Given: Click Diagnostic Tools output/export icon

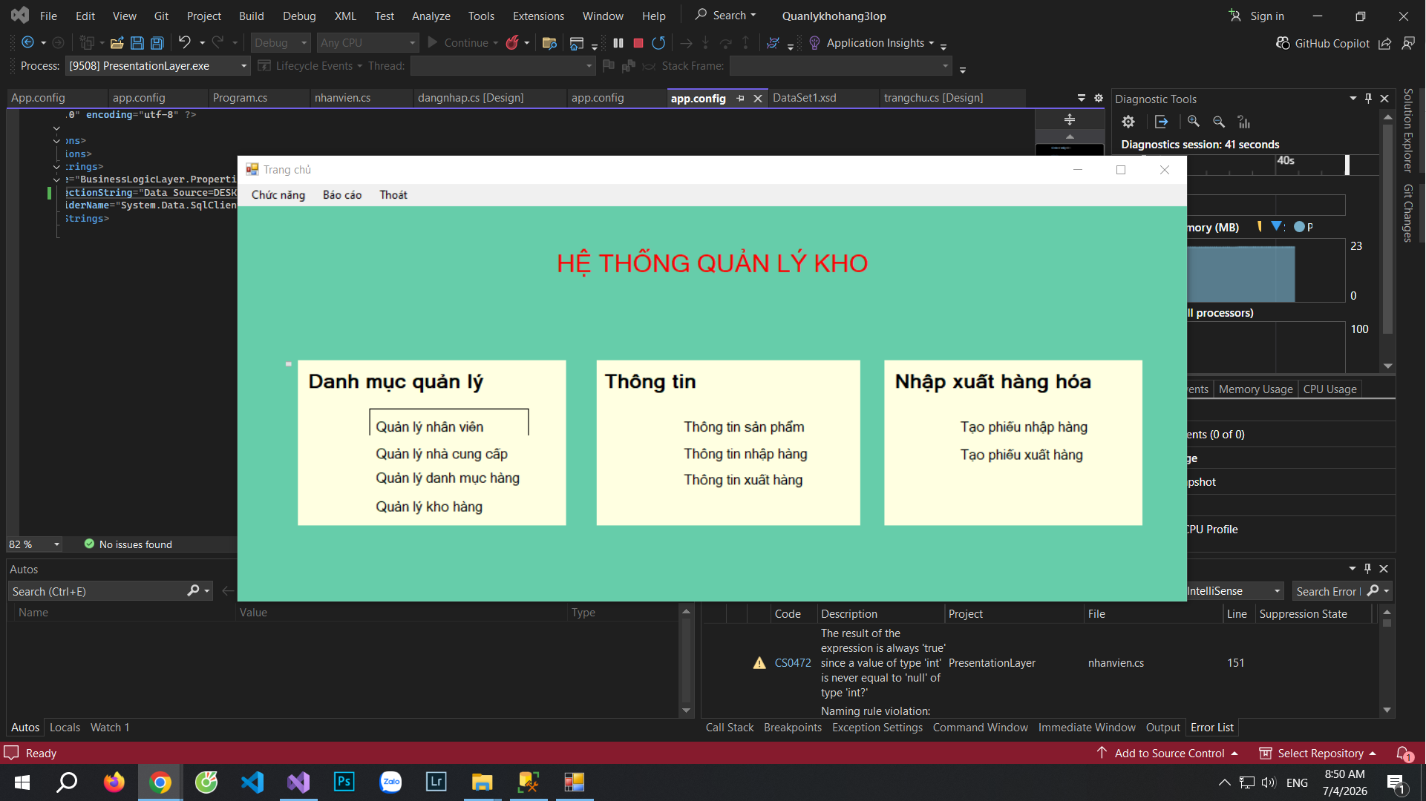Looking at the screenshot, I should 1162,122.
